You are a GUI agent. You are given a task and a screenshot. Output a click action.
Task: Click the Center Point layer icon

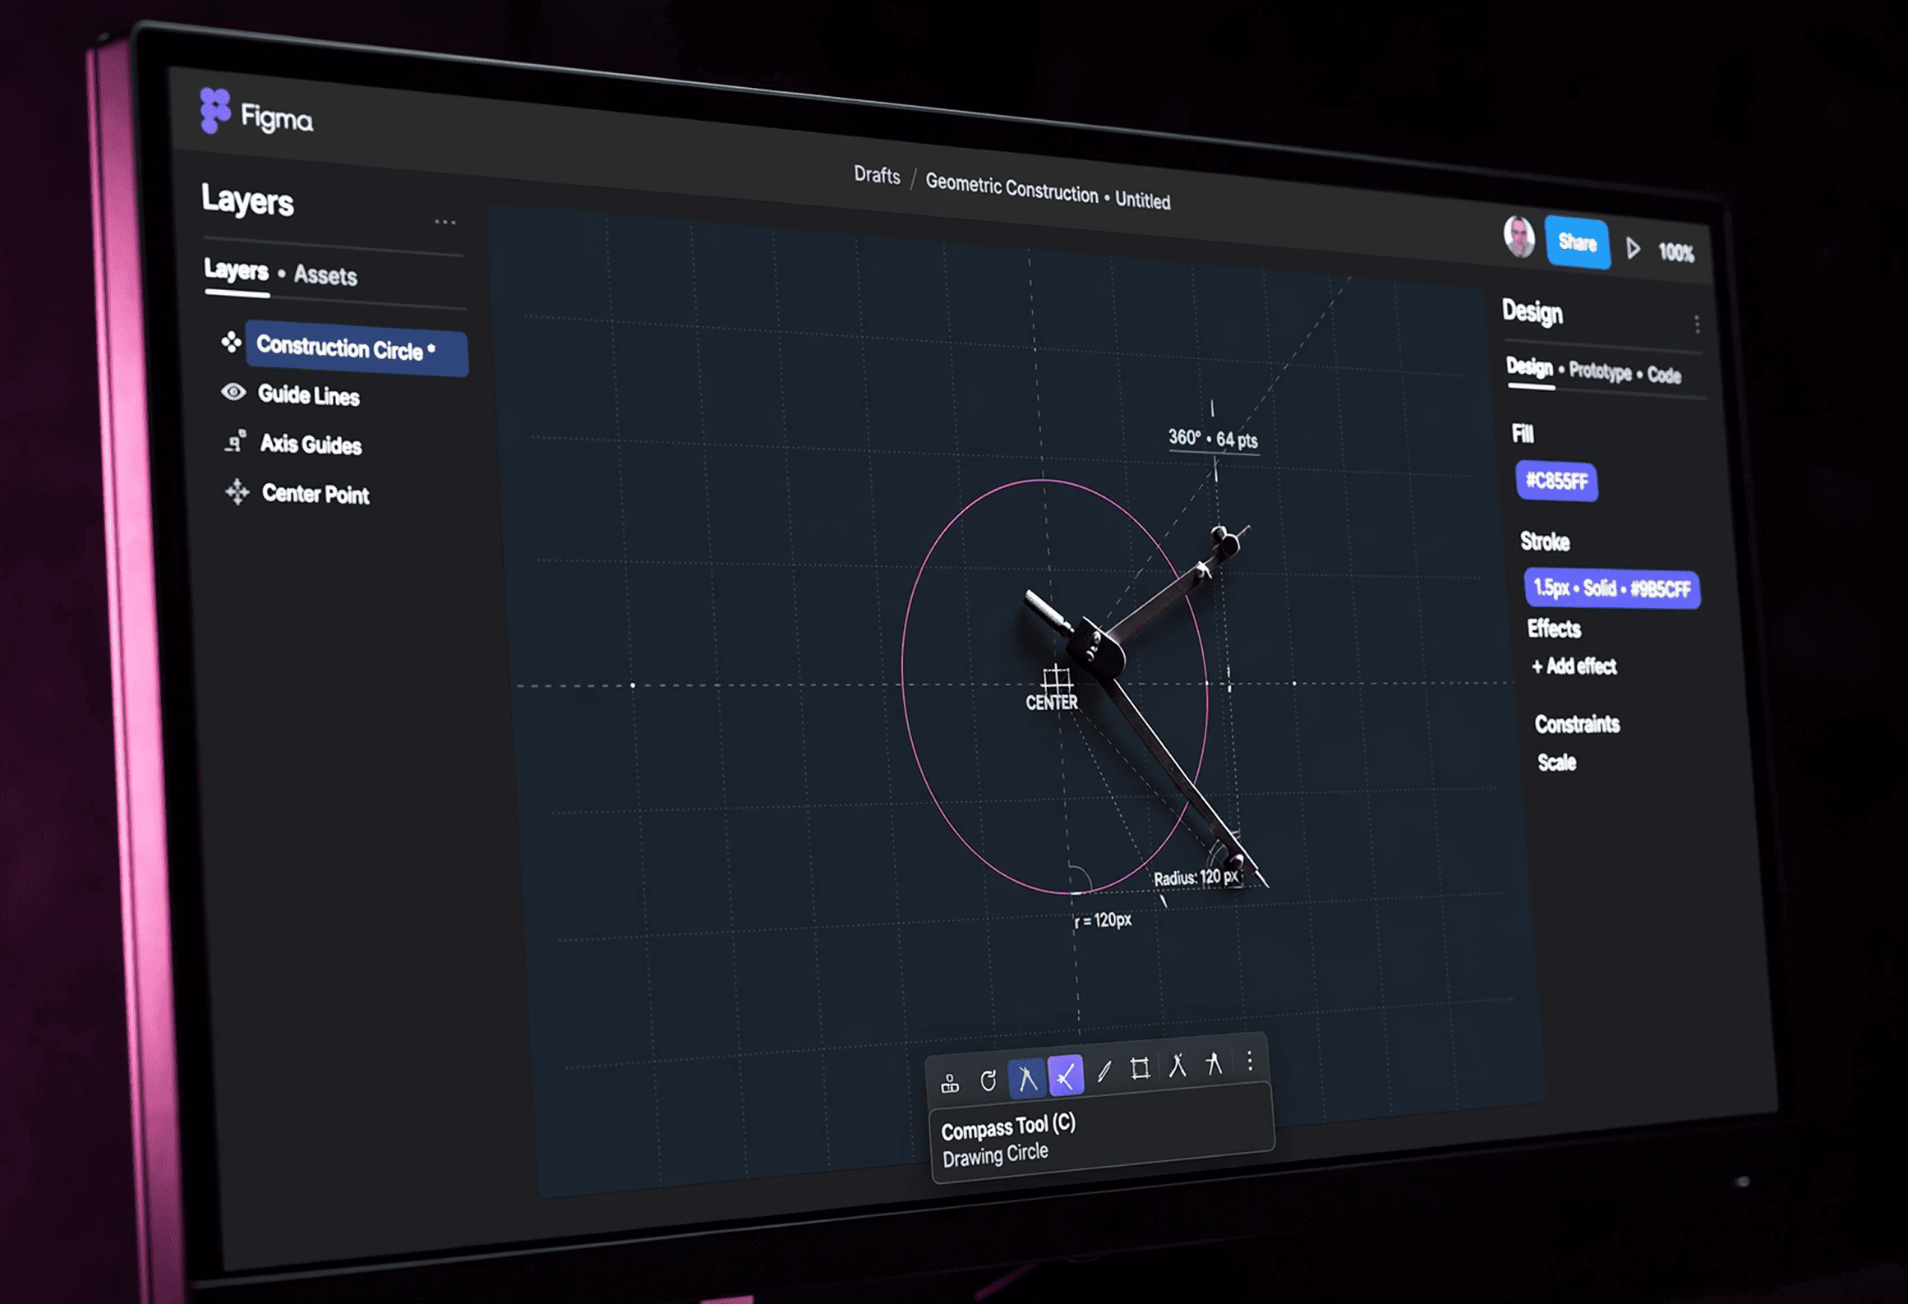click(237, 491)
